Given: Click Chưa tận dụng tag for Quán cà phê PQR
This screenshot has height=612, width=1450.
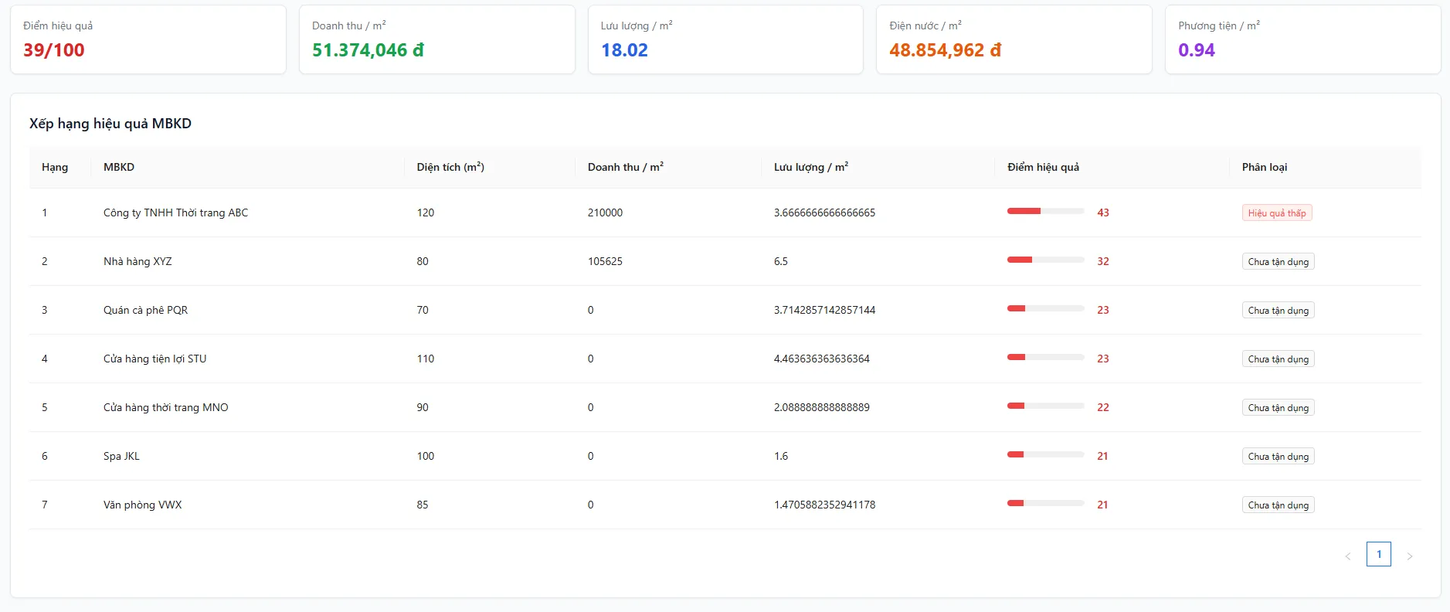Looking at the screenshot, I should click(1279, 310).
